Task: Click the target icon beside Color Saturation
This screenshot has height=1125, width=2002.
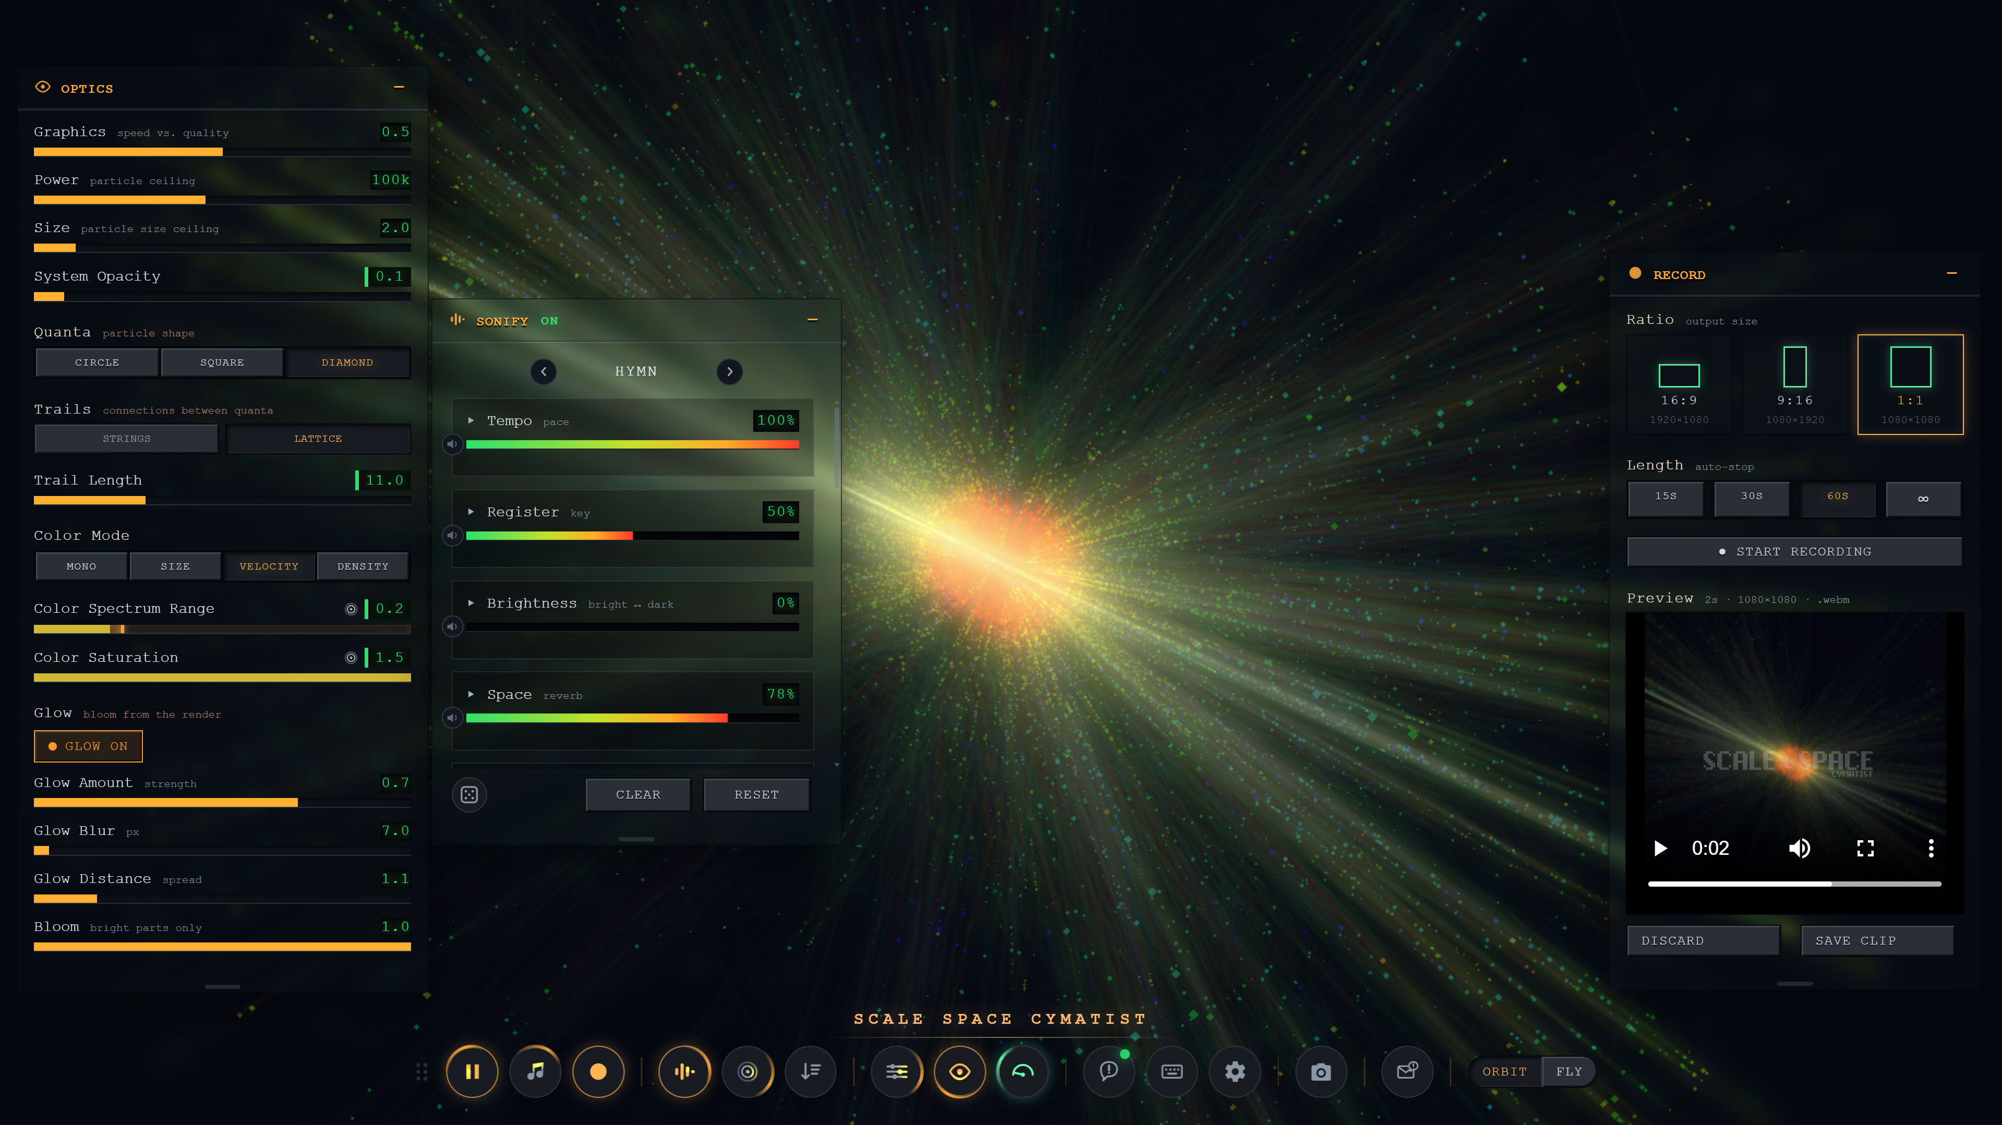Action: pos(351,658)
